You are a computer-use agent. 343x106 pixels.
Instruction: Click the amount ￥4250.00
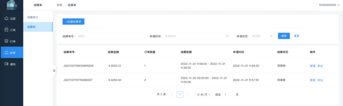pyautogui.click(x=115, y=80)
